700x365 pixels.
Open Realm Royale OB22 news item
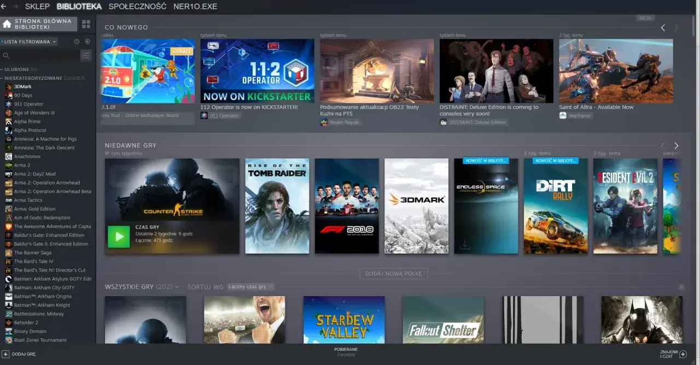(377, 70)
